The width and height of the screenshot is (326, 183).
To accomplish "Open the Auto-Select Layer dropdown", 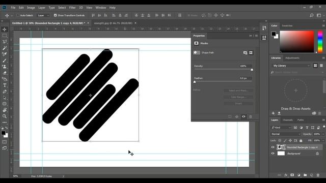I will coord(43,15).
